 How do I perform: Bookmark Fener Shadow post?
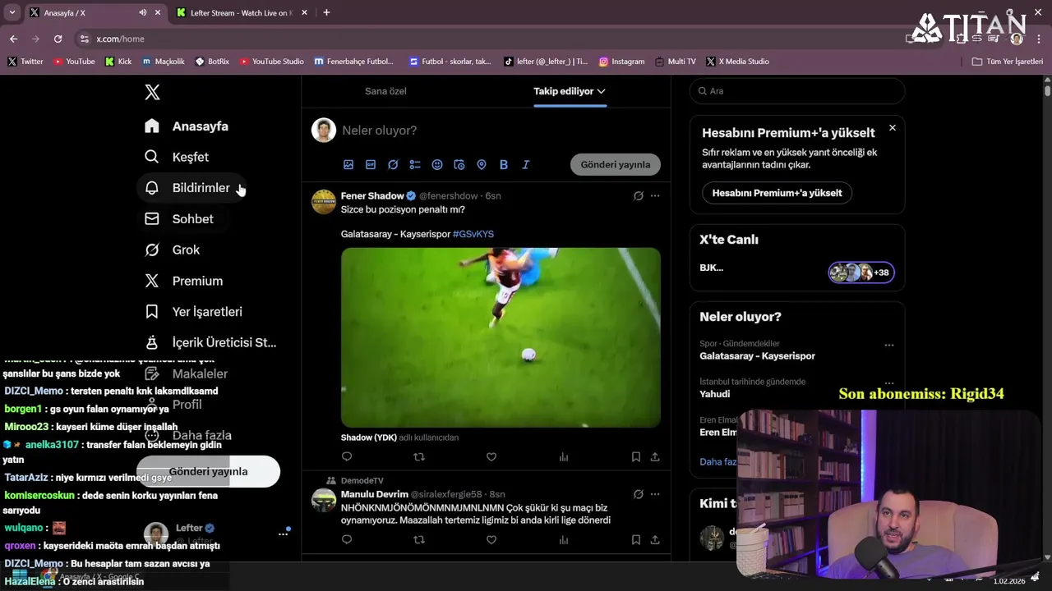[x=636, y=457]
